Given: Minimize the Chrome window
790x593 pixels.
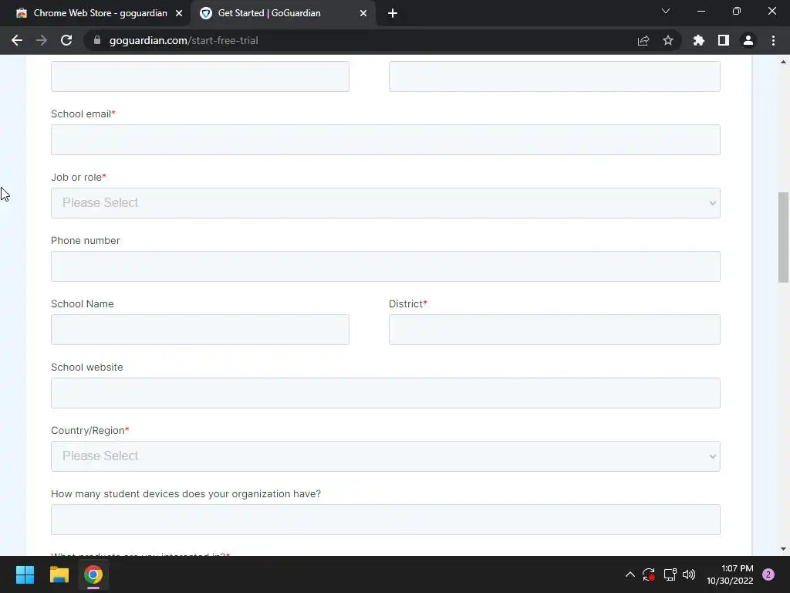Looking at the screenshot, I should point(701,11).
